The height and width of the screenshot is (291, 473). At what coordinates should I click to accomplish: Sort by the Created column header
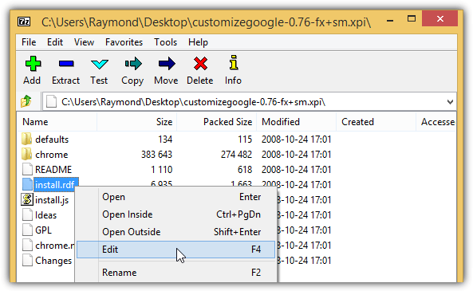[x=376, y=122]
